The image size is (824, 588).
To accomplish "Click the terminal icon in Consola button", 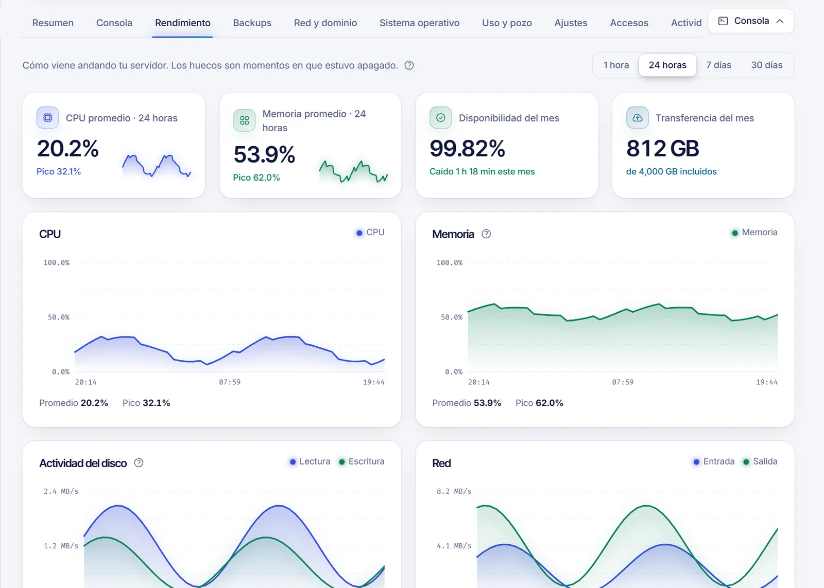I will (723, 21).
